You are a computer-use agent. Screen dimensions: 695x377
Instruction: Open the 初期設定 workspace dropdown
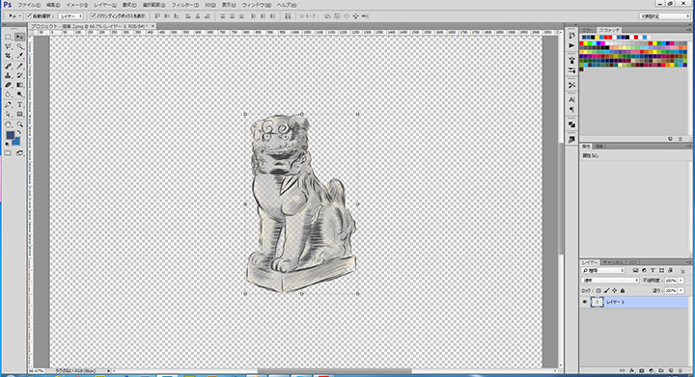click(x=664, y=16)
